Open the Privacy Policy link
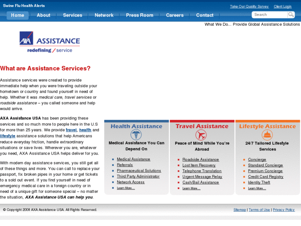Viewport: 301px width, 226px height. tap(284, 210)
